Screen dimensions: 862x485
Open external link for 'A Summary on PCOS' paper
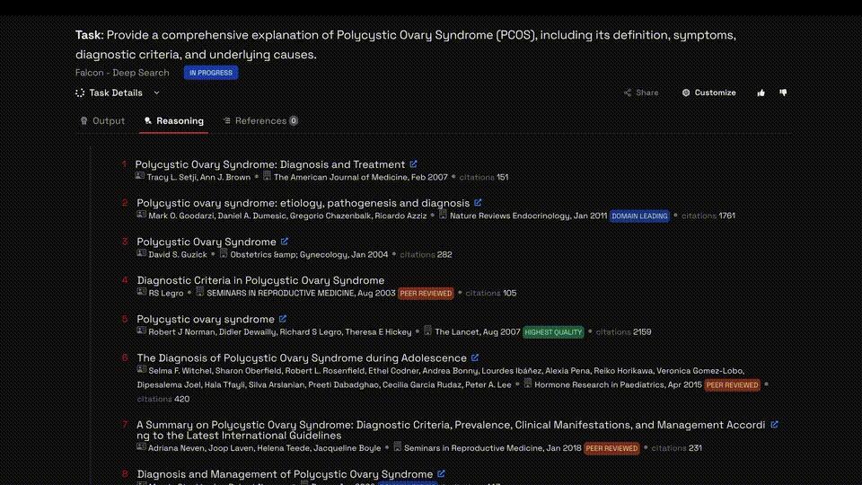point(775,425)
